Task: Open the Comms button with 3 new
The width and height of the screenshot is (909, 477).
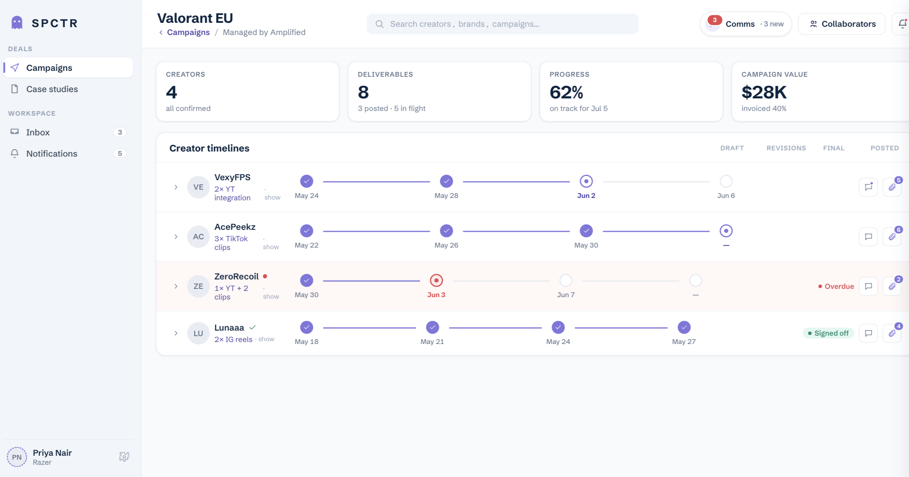Action: click(746, 24)
